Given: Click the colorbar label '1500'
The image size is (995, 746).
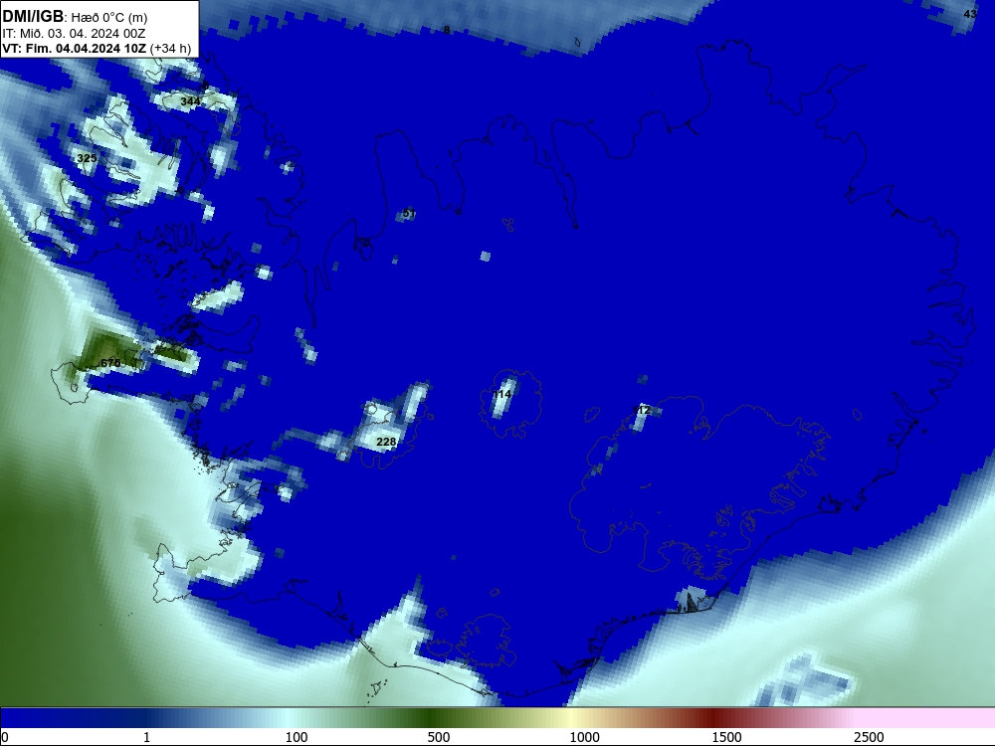Looking at the screenshot, I should point(726,737).
